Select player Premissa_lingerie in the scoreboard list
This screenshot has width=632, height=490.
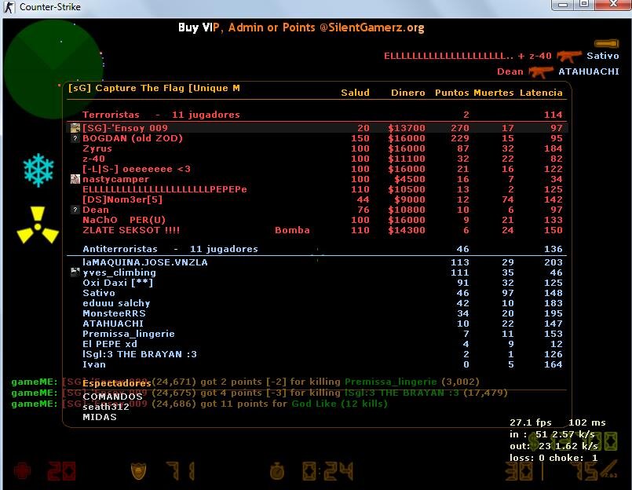129,334
